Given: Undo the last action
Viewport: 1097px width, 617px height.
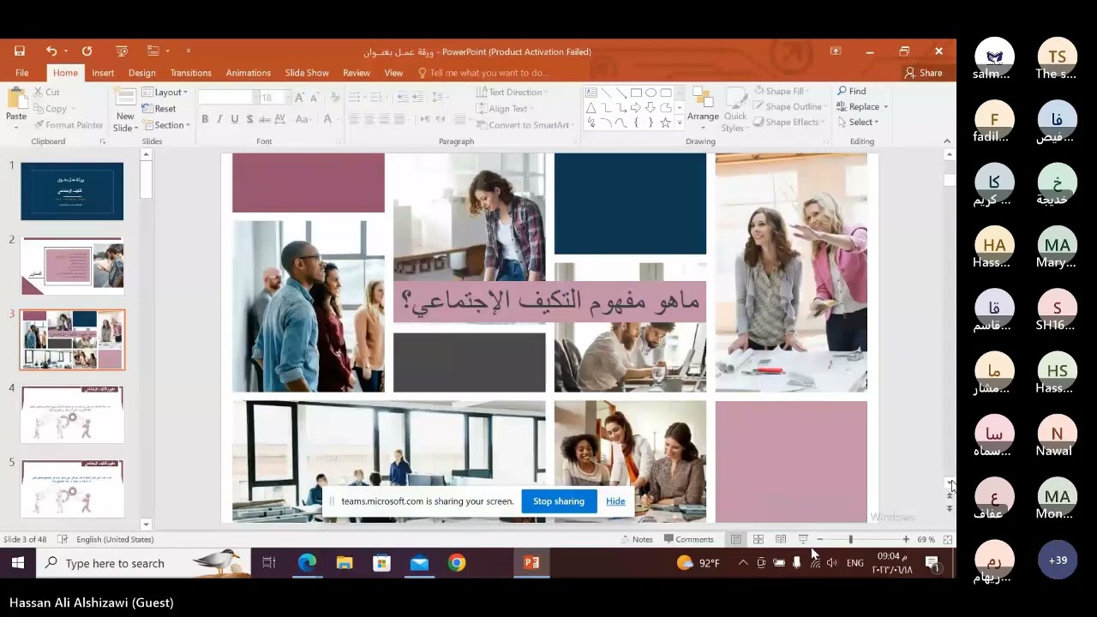Looking at the screenshot, I should coord(51,51).
